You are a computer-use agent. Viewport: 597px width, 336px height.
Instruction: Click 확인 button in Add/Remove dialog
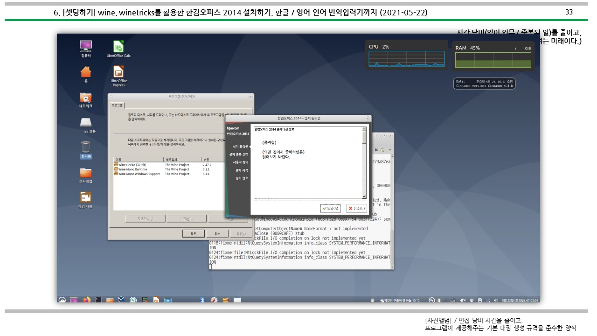coord(193,233)
